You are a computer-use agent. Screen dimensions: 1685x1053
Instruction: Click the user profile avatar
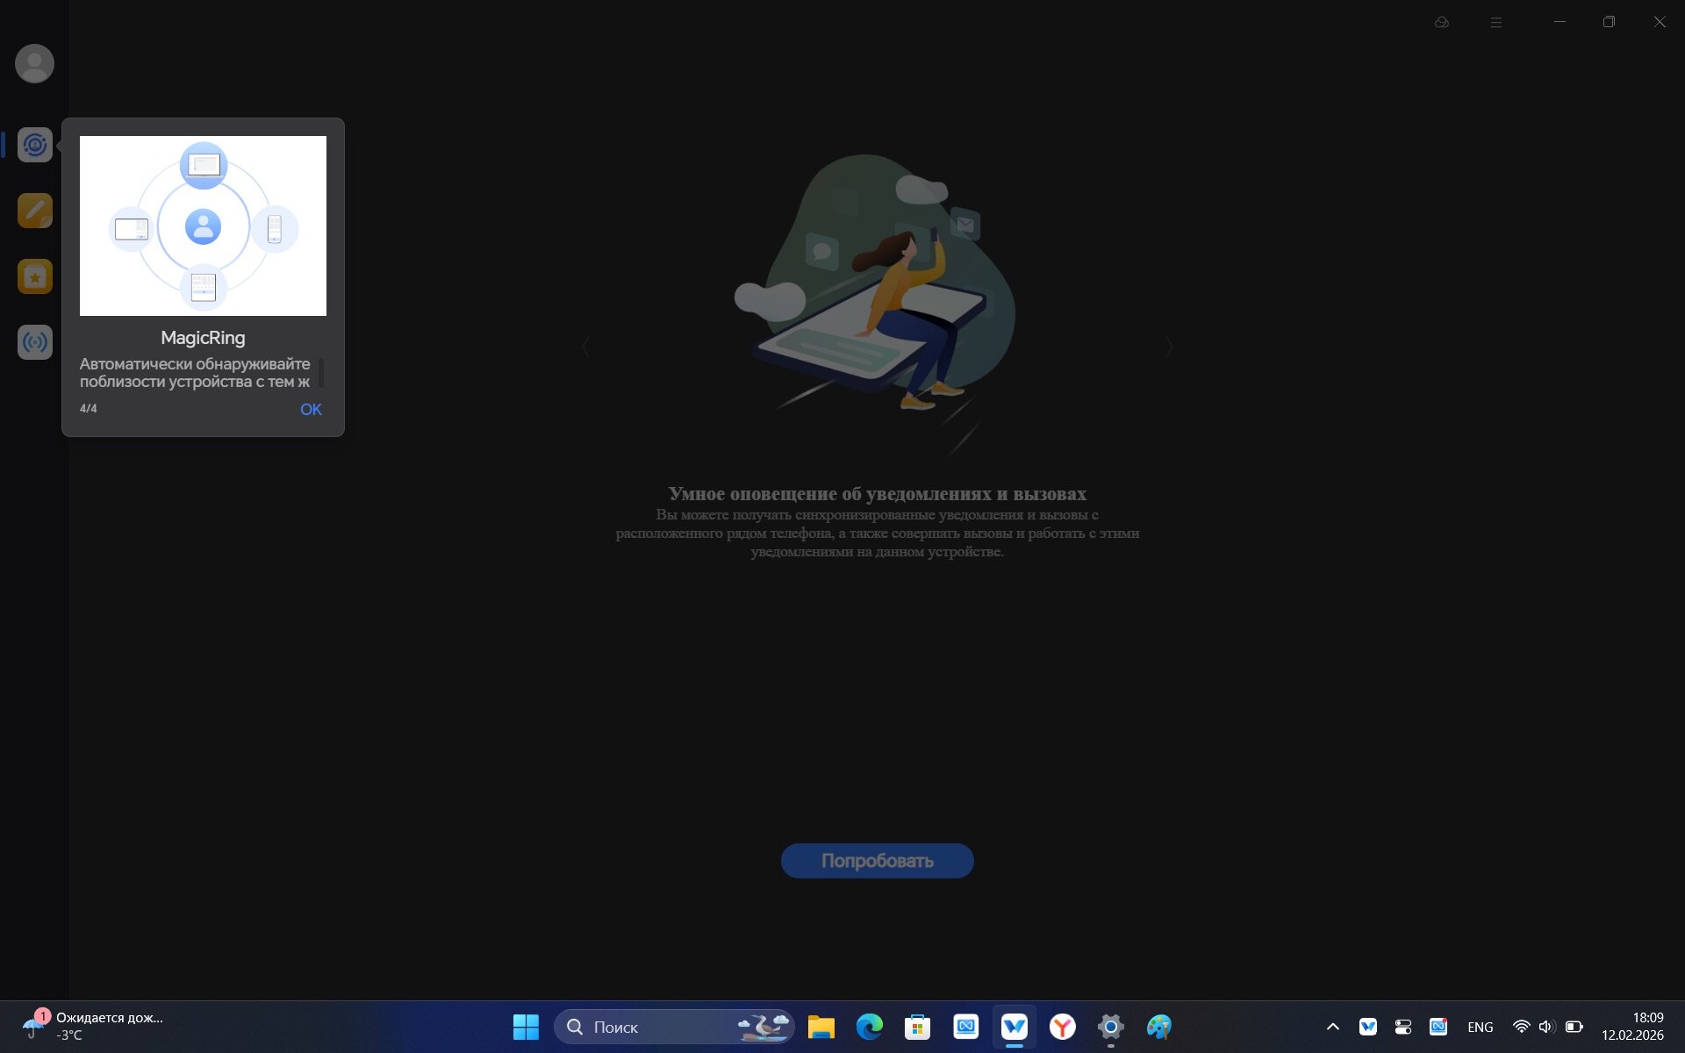click(x=35, y=64)
